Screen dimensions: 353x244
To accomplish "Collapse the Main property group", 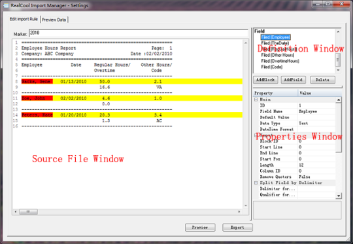I will pos(256,99).
